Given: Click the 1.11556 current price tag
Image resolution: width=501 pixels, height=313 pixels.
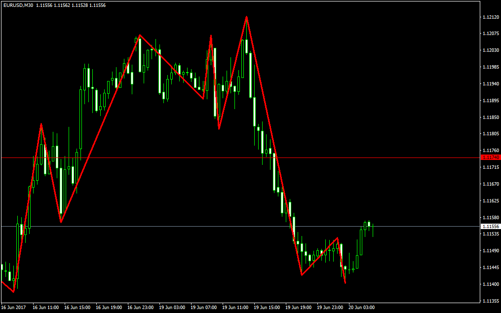Looking at the screenshot, I should point(490,226).
